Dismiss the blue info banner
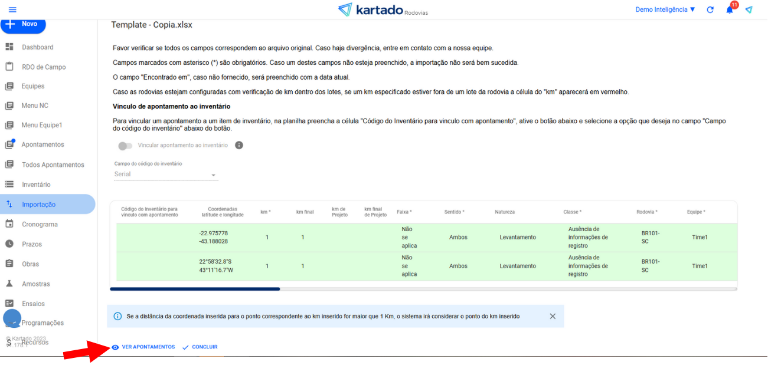The height and width of the screenshot is (375, 768). click(x=553, y=316)
